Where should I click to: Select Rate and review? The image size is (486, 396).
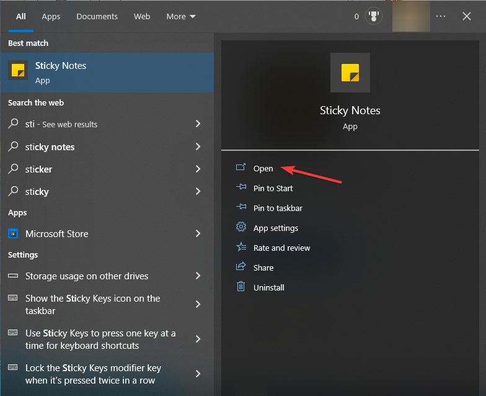tap(281, 248)
